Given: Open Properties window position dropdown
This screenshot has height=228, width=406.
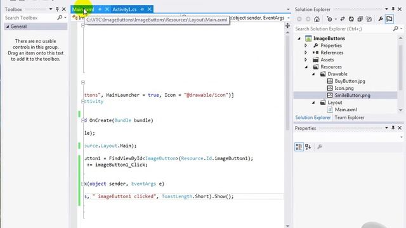Looking at the screenshot, I should (x=386, y=128).
